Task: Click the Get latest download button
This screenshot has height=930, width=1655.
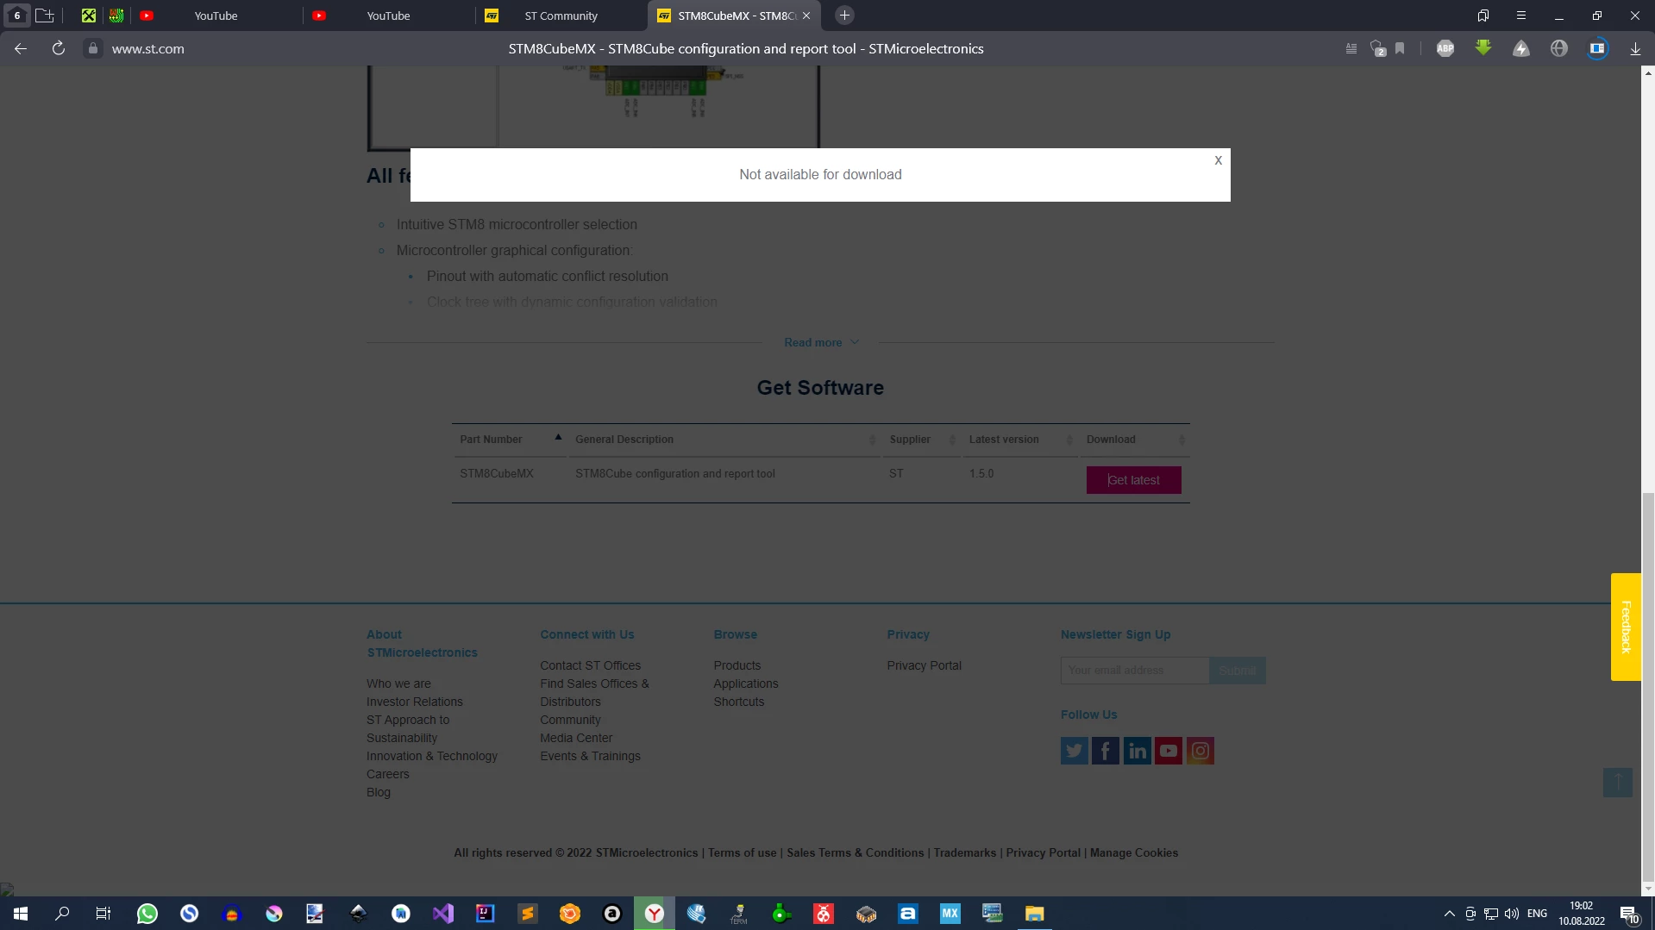Action: (x=1133, y=480)
